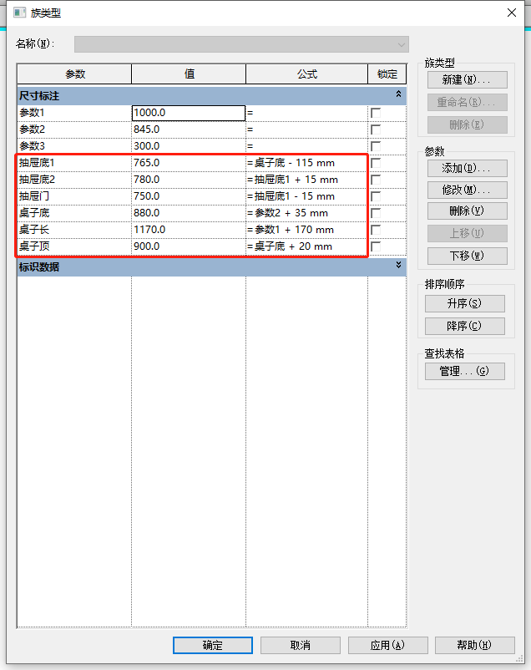Image resolution: width=531 pixels, height=670 pixels.
Task: Click the parameter 删除(V) button
Action: 468,211
